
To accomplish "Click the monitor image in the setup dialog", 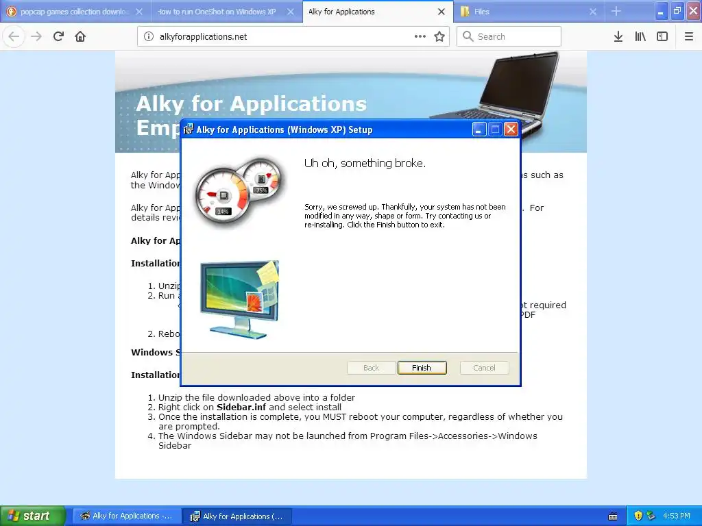I will 239,299.
